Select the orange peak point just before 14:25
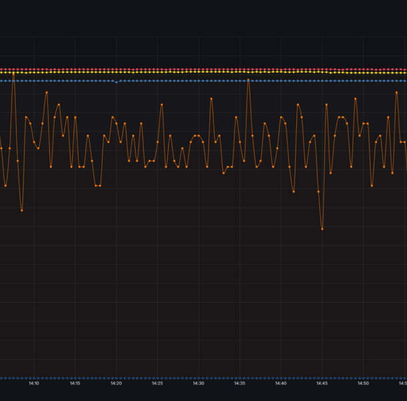Viewport: 407px width, 401px height. coord(161,105)
